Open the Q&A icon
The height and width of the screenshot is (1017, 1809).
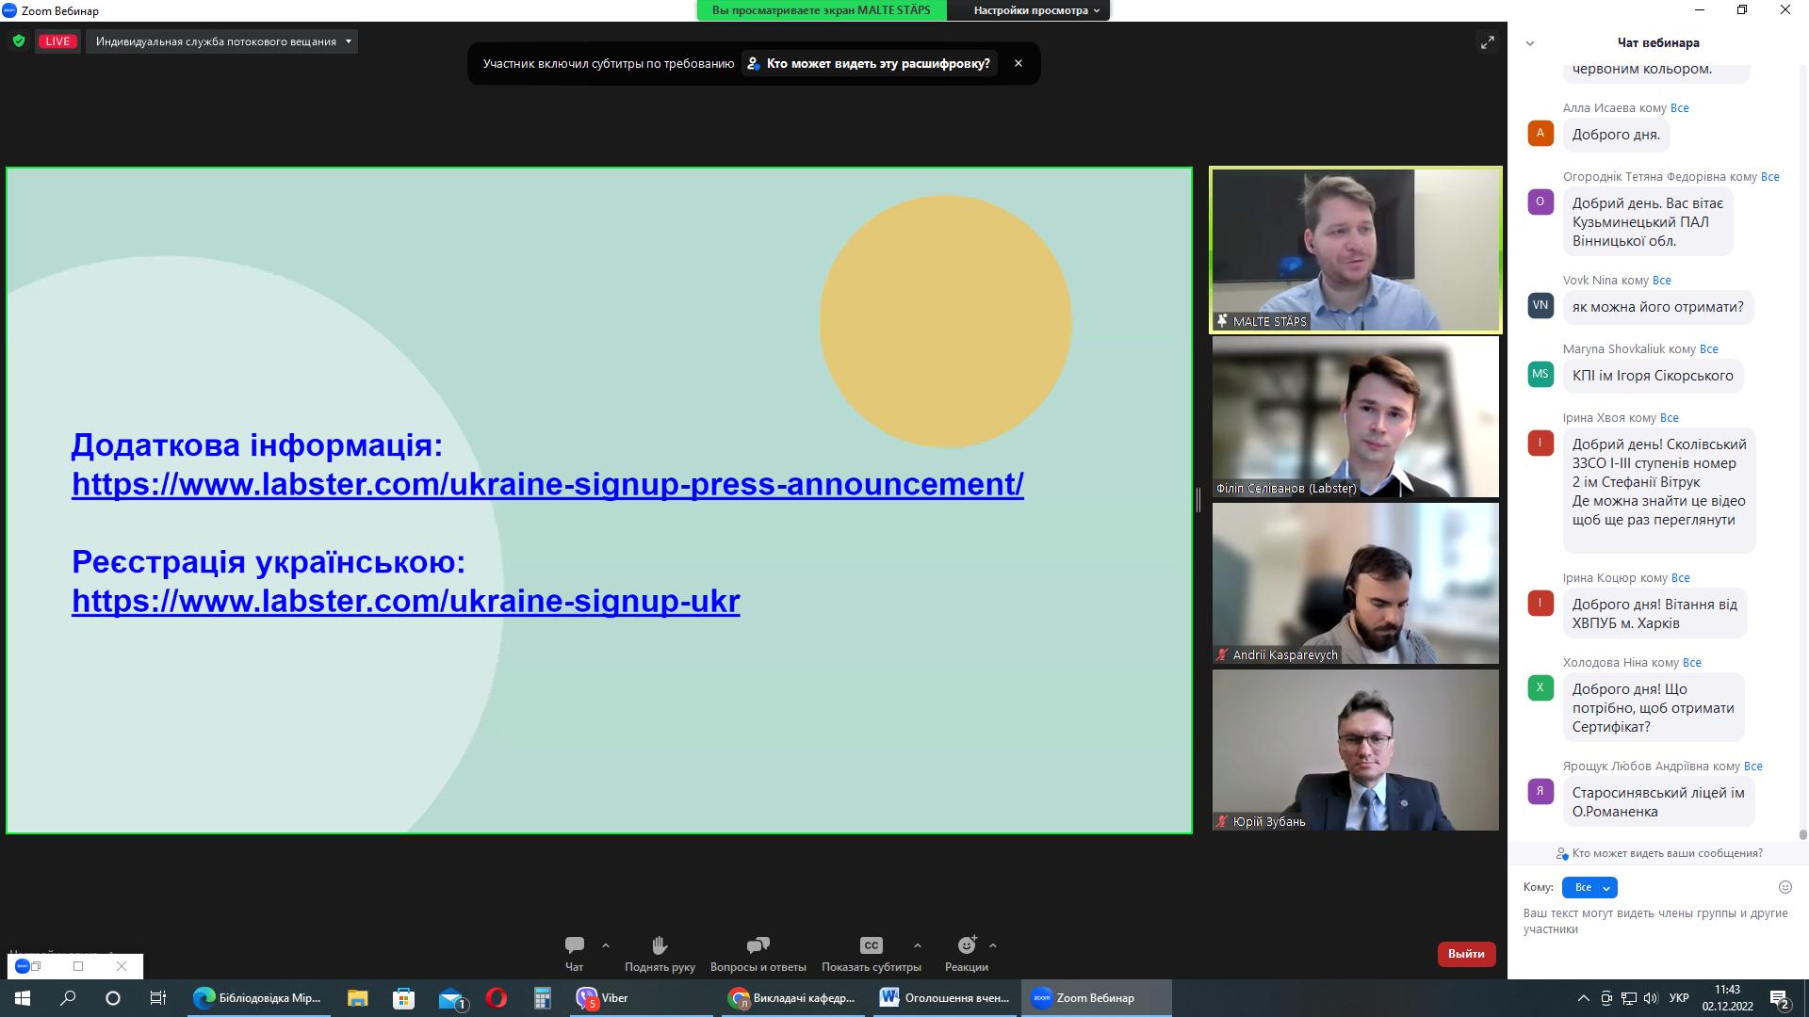pos(758,945)
